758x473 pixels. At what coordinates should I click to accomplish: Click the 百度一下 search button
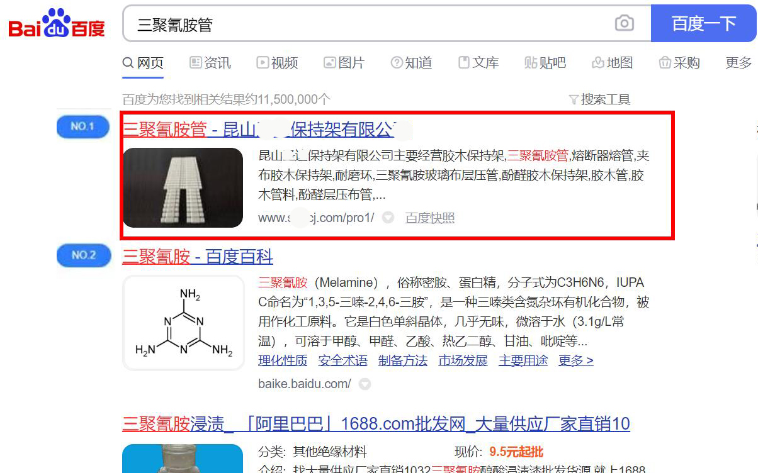click(704, 23)
